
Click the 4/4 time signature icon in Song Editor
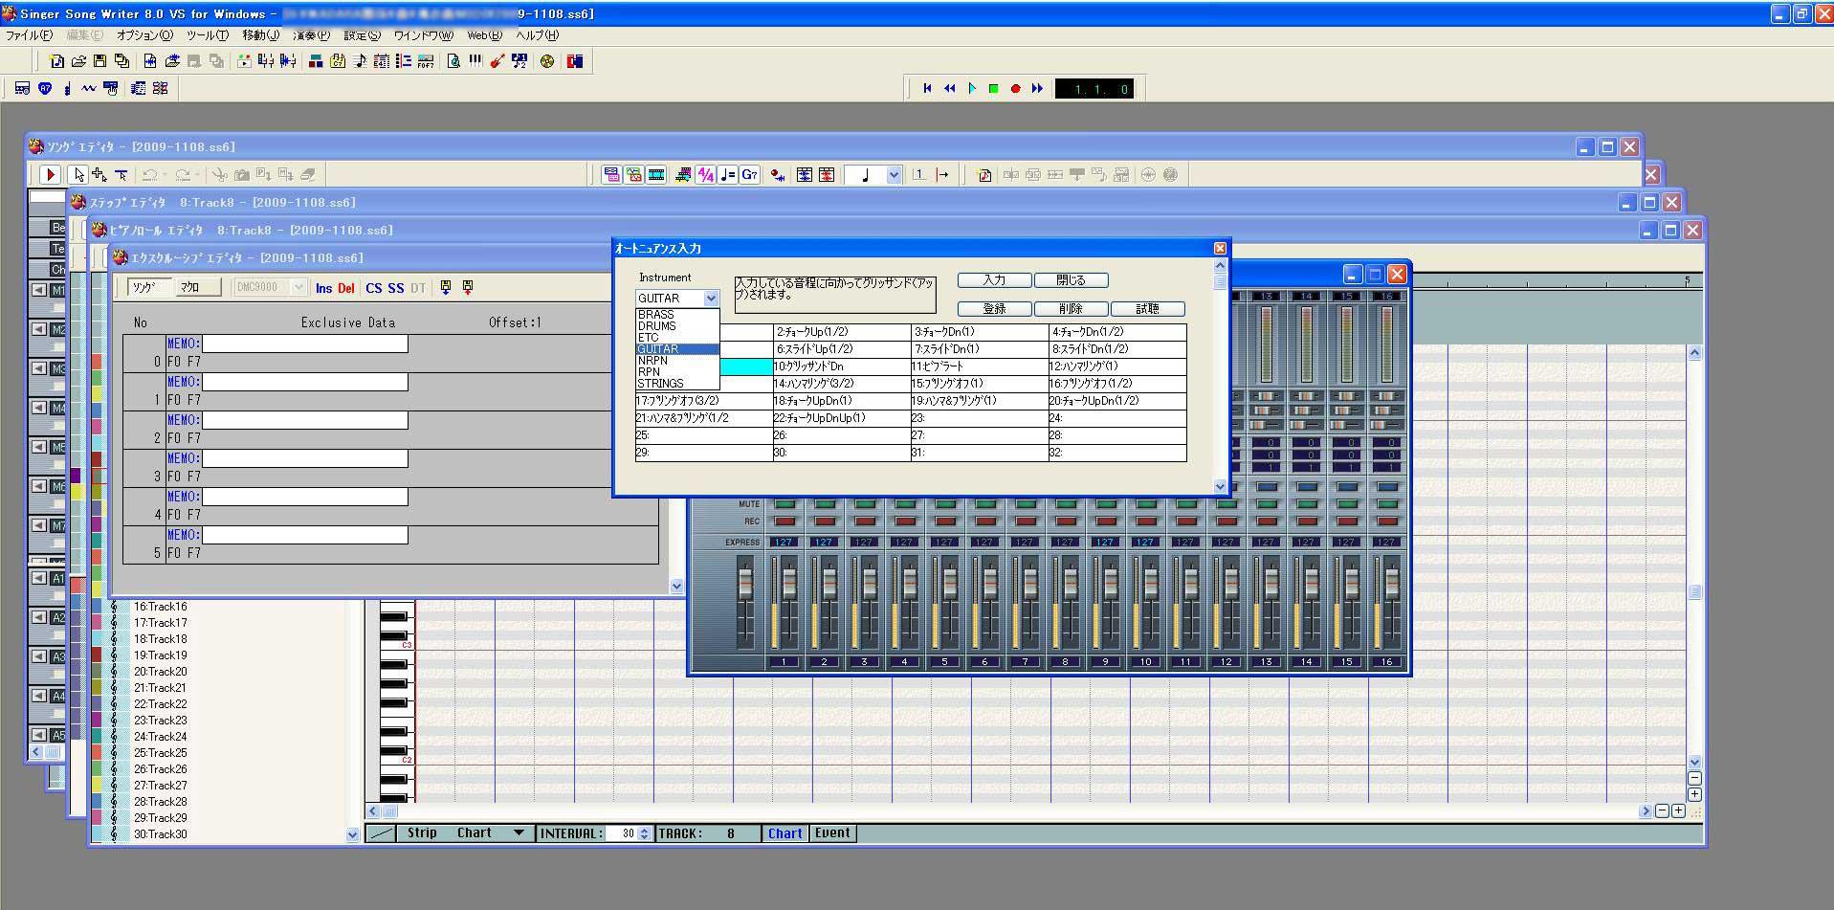706,174
